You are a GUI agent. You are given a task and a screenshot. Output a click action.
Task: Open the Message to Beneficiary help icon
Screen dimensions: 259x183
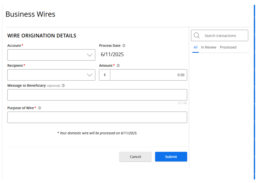point(63,86)
